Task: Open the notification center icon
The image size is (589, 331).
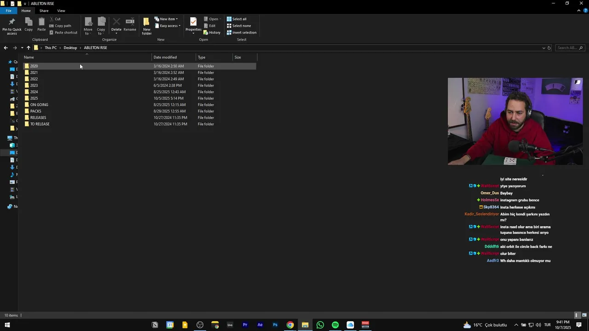Action: pyautogui.click(x=579, y=325)
